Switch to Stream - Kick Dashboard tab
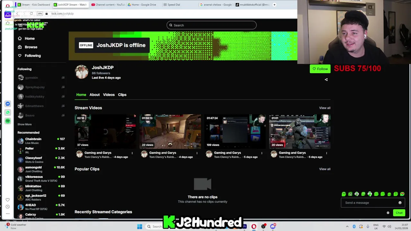This screenshot has width=411, height=231. click(x=34, y=4)
